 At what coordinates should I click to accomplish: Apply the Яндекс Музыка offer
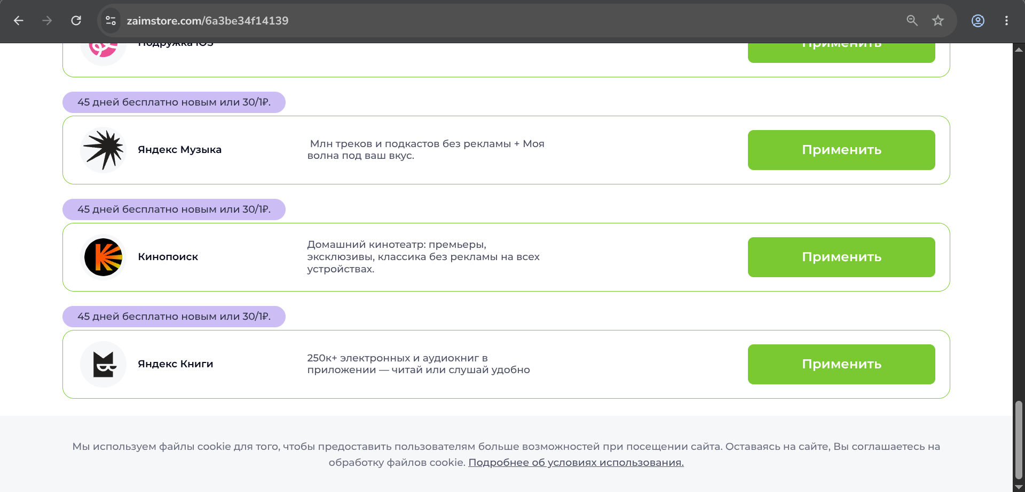tap(841, 150)
